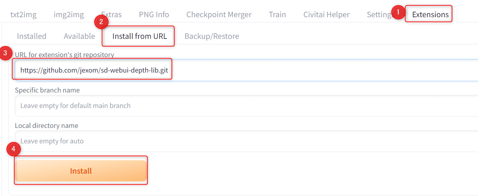Click the red step 2 badge

click(x=101, y=22)
